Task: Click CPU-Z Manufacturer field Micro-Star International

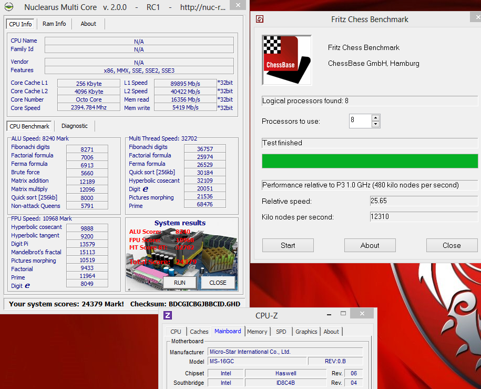Action: [285, 352]
